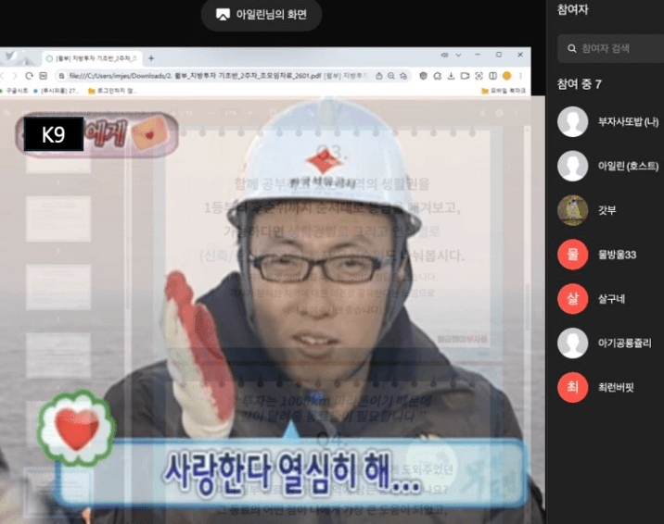
Task: Go forward in the shared browser
Action: click(x=15, y=76)
